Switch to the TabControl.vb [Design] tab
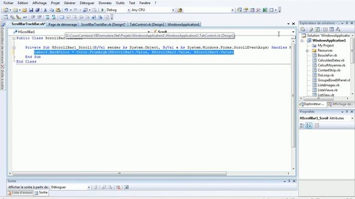This screenshot has width=355, height=199. tap(146, 24)
